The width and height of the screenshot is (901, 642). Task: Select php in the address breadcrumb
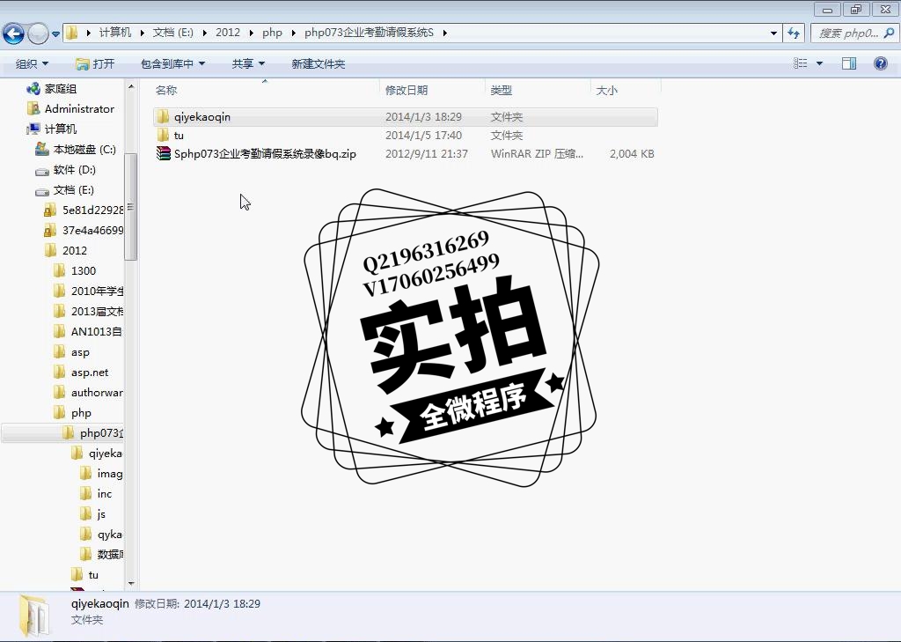[272, 33]
